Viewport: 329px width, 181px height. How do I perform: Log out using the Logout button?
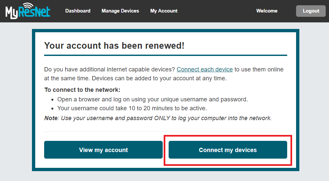(x=311, y=11)
